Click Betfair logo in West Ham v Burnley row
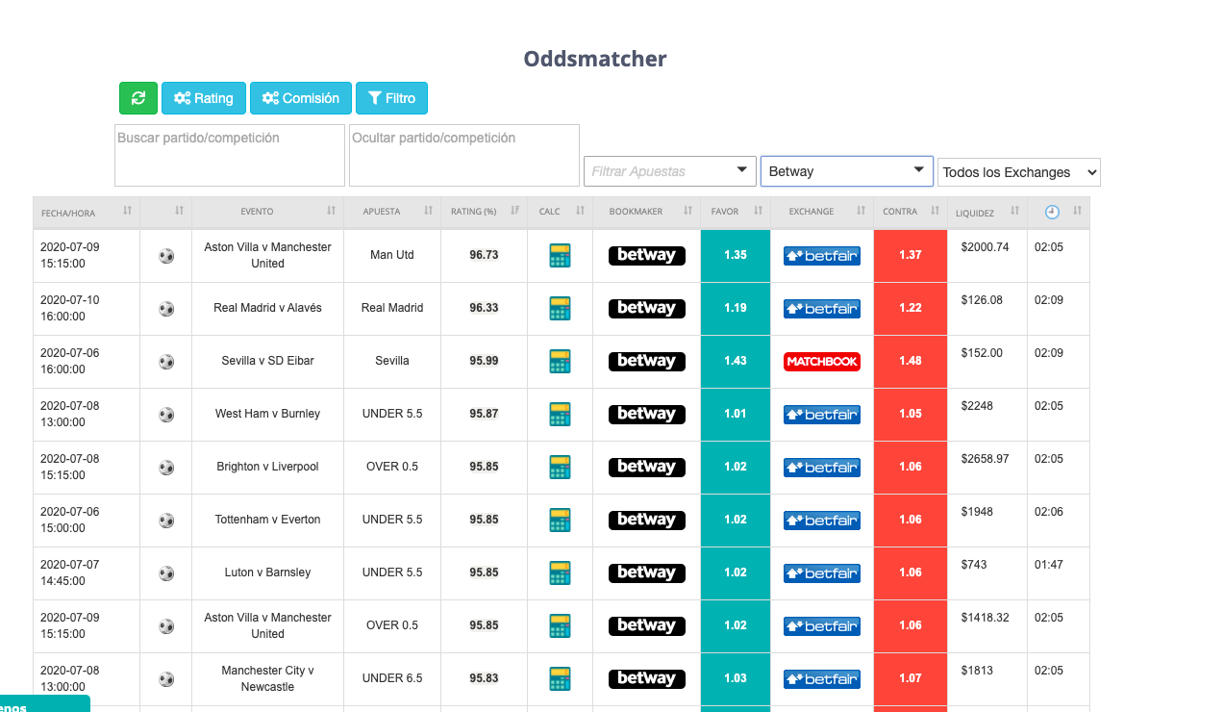The width and height of the screenshot is (1224, 712). [822, 415]
